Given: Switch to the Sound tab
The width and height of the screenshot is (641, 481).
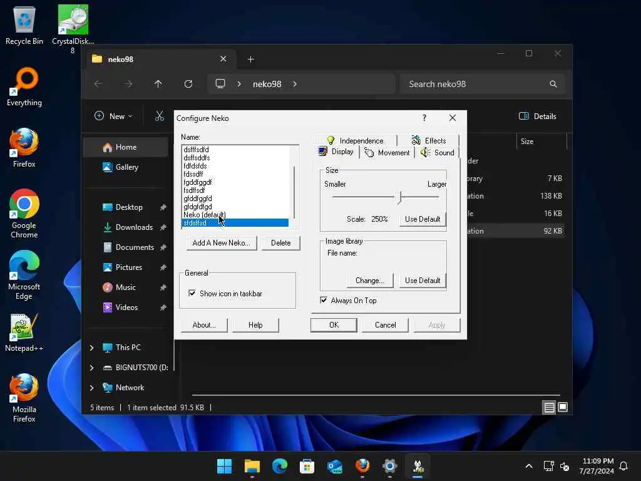Looking at the screenshot, I should tap(438, 153).
